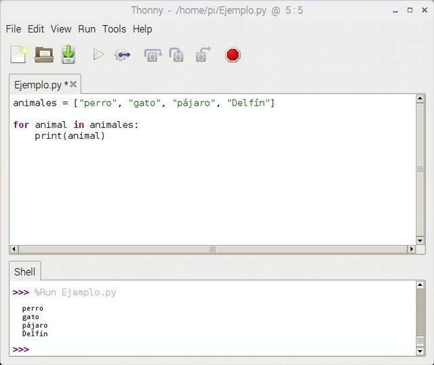Image resolution: width=434 pixels, height=365 pixels.
Task: Maximize the Thonny window
Action: coord(410,10)
